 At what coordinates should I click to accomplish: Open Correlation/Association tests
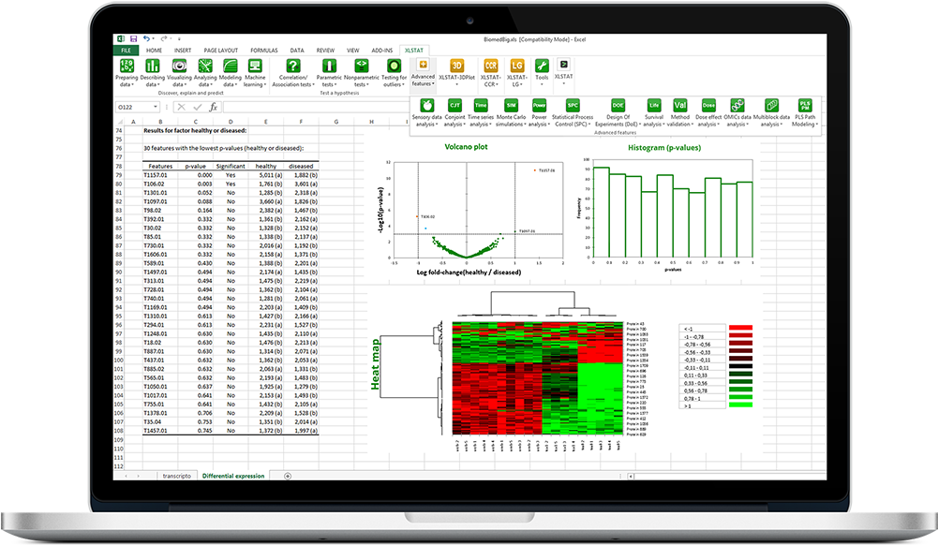click(293, 66)
